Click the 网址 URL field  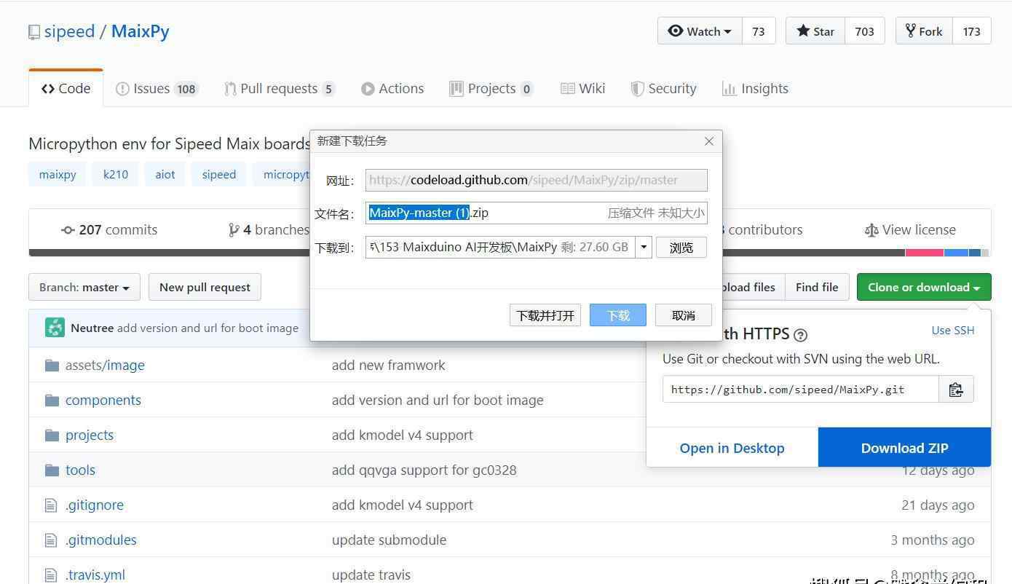click(537, 180)
